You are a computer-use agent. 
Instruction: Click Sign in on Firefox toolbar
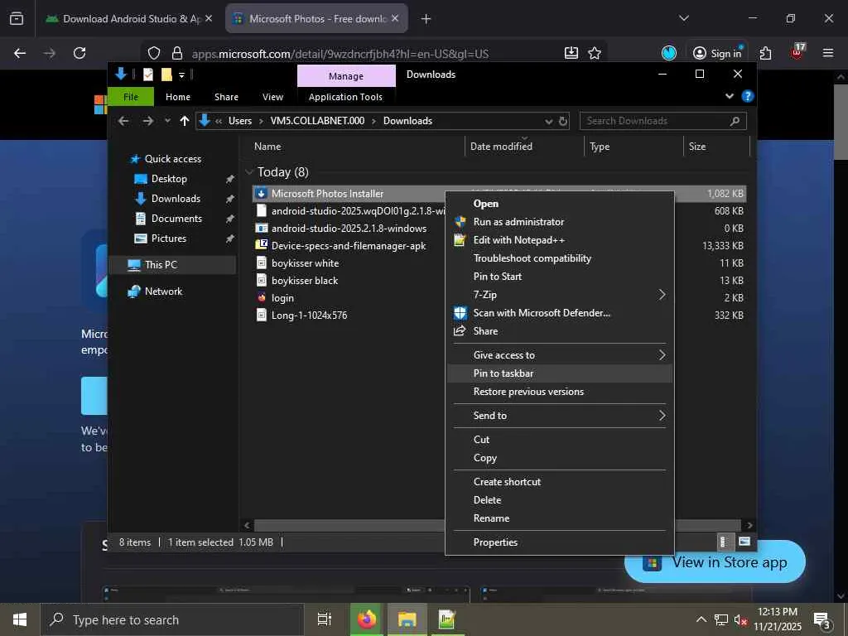[x=717, y=53]
